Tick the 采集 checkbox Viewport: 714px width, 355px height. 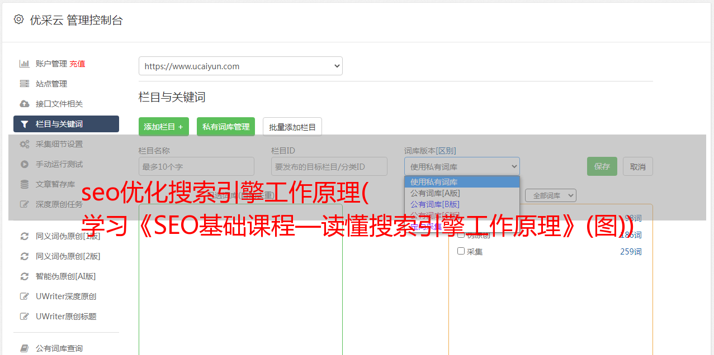[461, 251]
